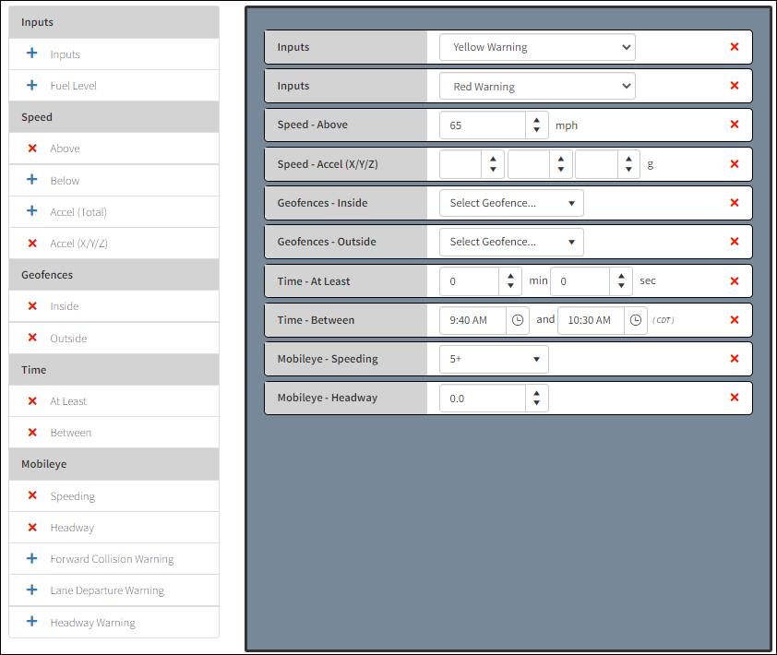
Task: Delete the Speed - Above row
Action: pyautogui.click(x=735, y=124)
